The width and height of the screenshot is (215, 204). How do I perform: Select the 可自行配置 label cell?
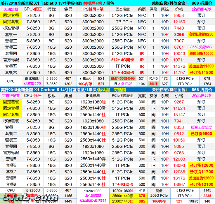click(x=11, y=96)
